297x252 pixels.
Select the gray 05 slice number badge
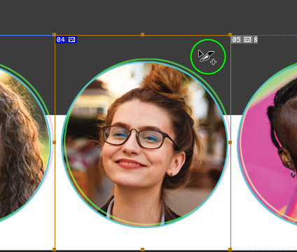pyautogui.click(x=237, y=40)
